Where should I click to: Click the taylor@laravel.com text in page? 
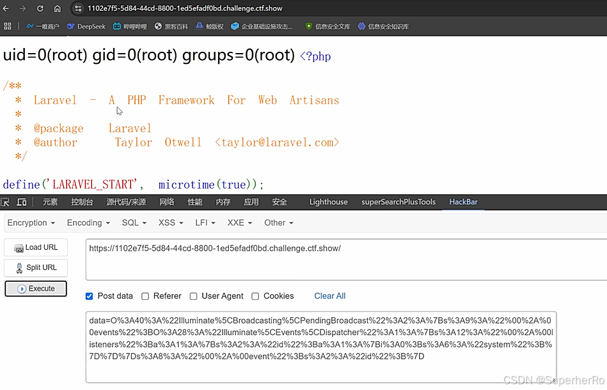tap(277, 143)
